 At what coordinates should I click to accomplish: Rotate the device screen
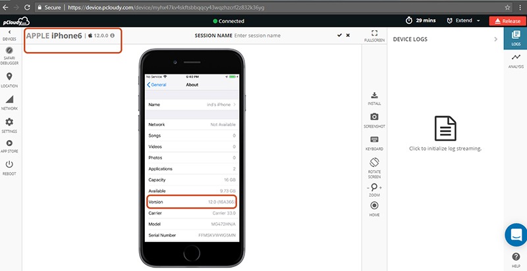coord(374,168)
